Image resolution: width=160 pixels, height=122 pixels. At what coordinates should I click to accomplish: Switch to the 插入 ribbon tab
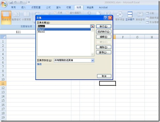23,8
